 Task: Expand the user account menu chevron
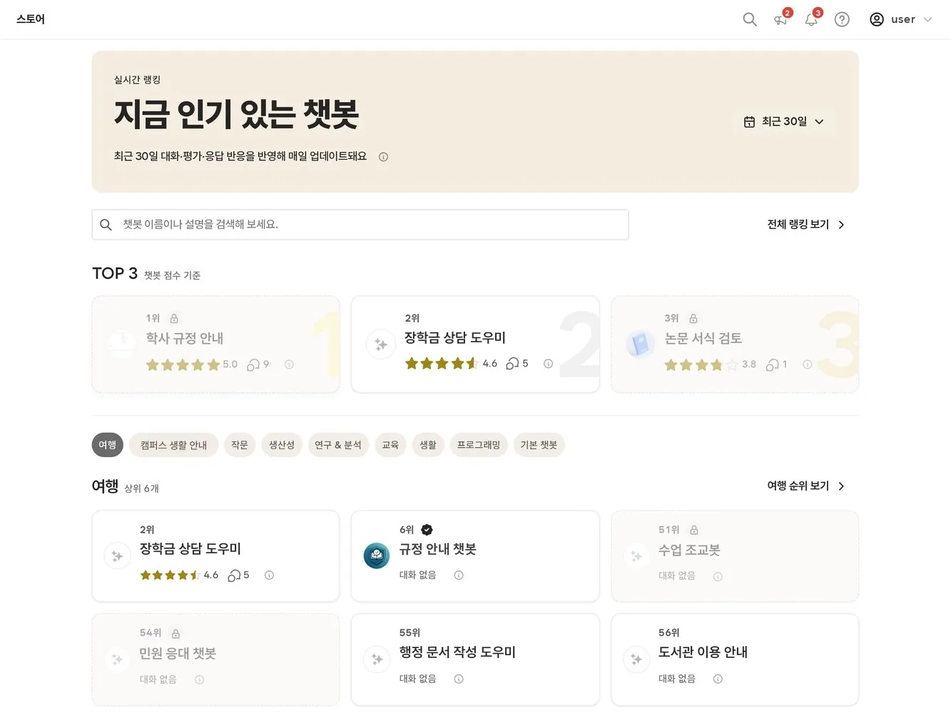pos(927,19)
